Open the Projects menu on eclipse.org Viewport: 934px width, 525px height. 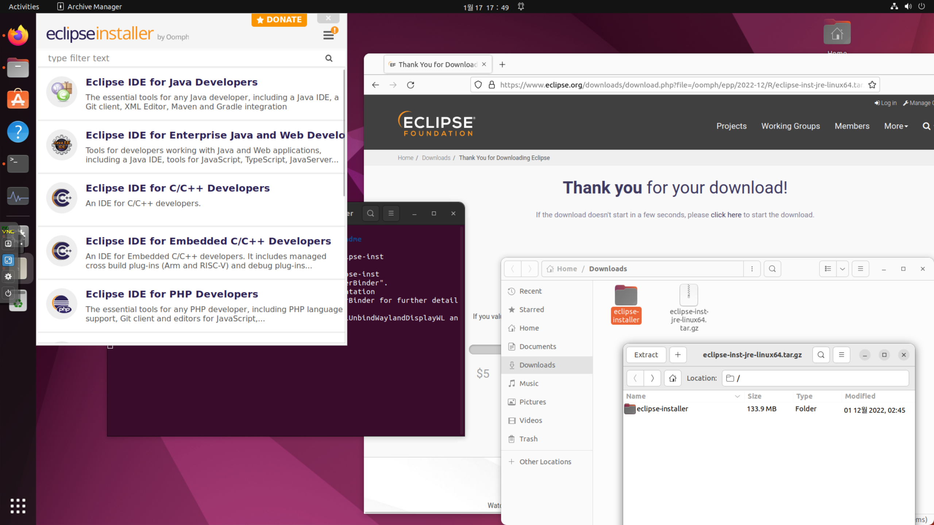coord(731,126)
